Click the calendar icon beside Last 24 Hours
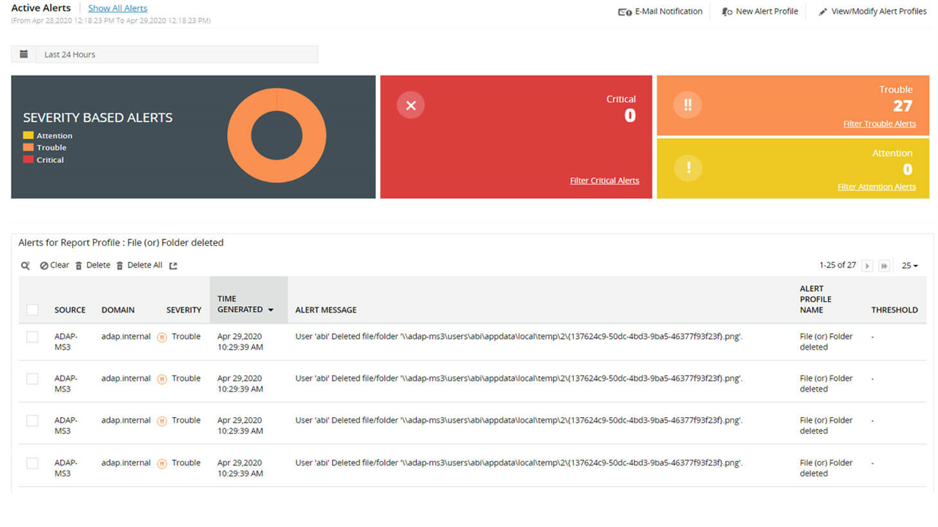 coord(23,53)
